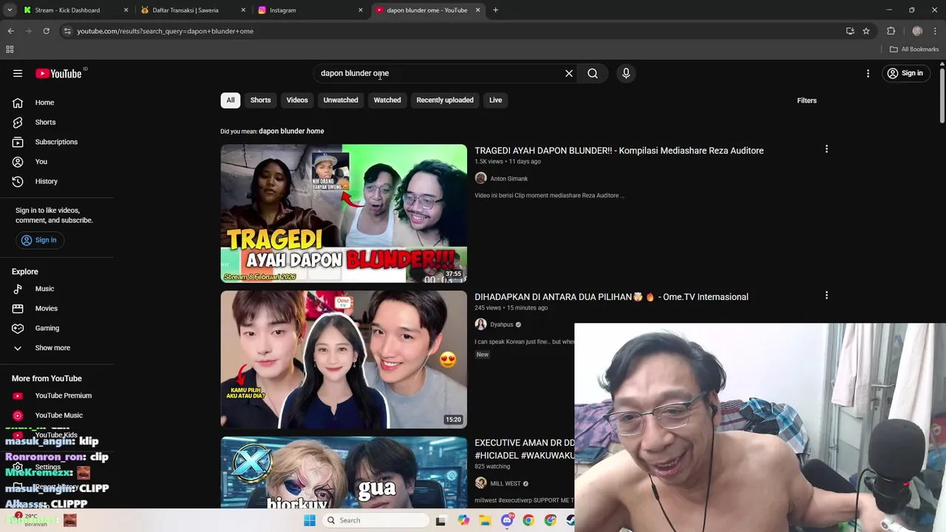Clear the search query with X
This screenshot has width=946, height=532.
point(569,73)
